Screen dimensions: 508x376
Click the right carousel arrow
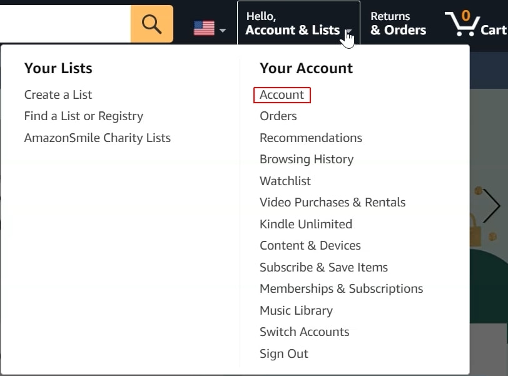click(x=493, y=205)
